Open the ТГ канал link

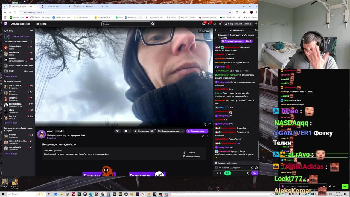point(189,153)
